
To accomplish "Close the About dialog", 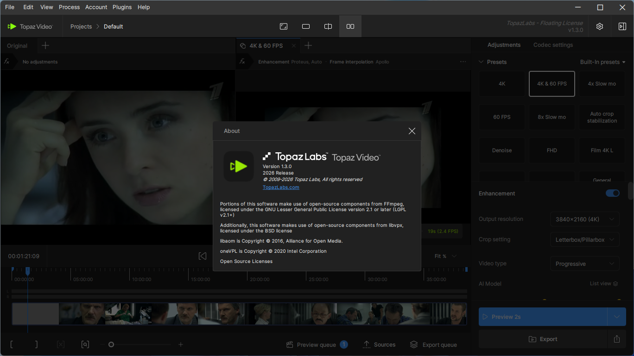I will pyautogui.click(x=412, y=131).
